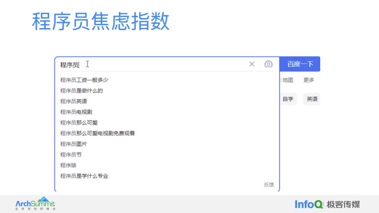Open the 更多 tab
Image resolution: width=379 pixels, height=213 pixels.
pos(309,80)
